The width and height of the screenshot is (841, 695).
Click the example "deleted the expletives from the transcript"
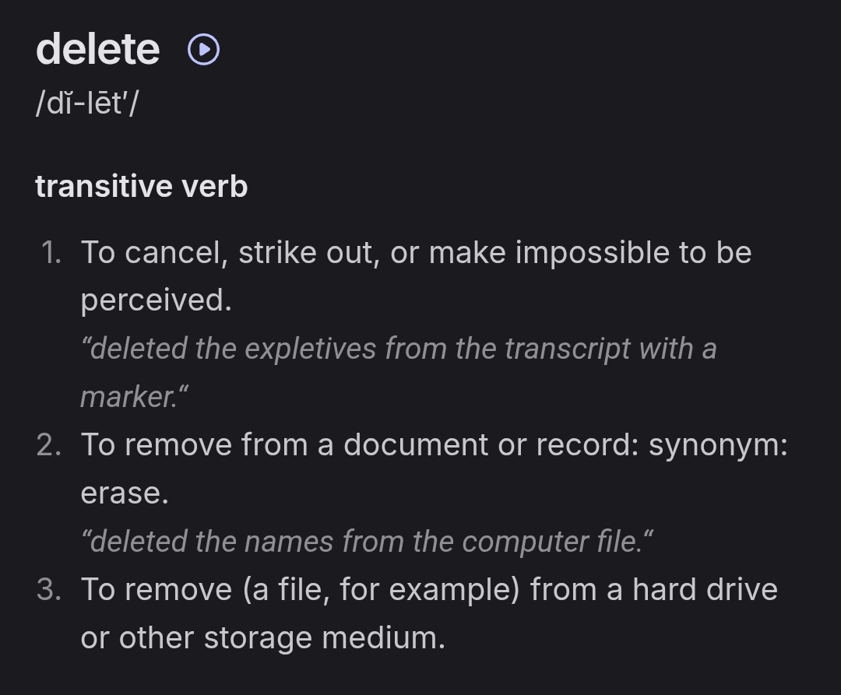coord(358,349)
